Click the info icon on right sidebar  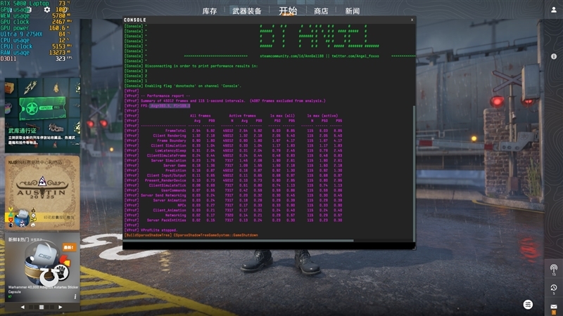pyautogui.click(x=554, y=56)
